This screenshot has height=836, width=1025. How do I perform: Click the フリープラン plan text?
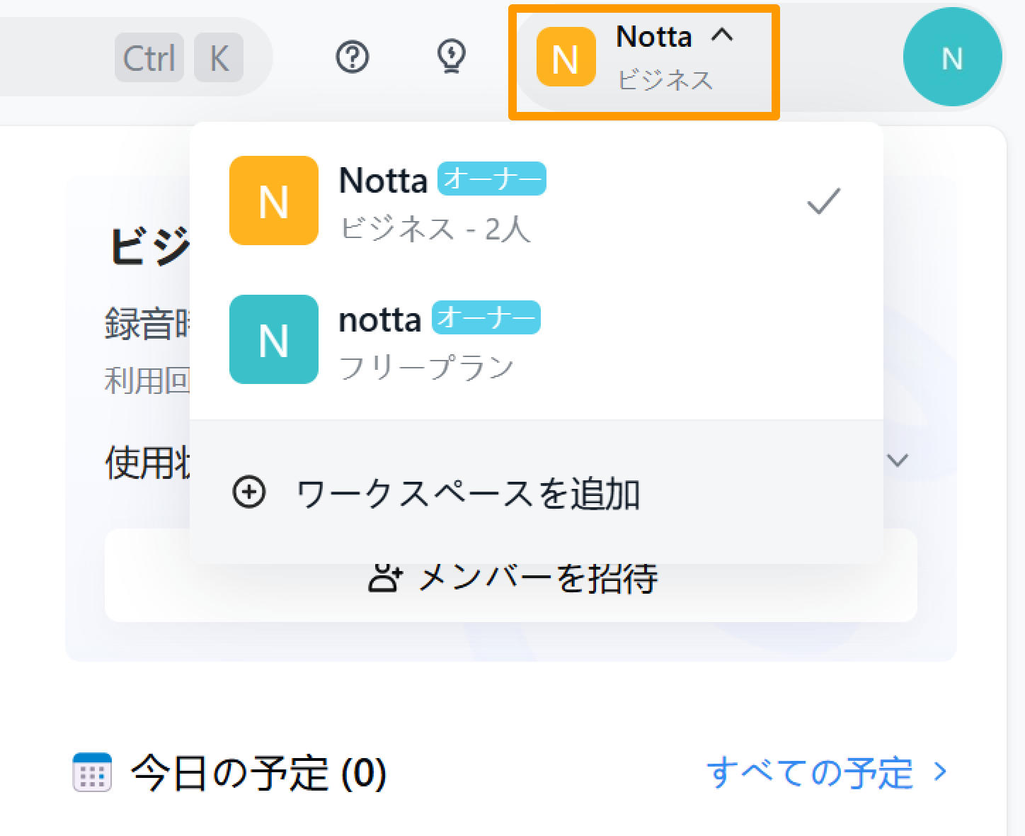tap(427, 367)
